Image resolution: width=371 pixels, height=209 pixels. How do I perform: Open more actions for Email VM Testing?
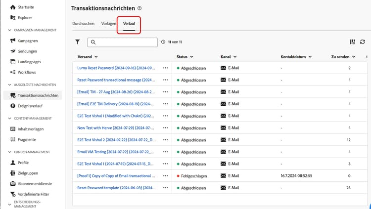coord(165,152)
